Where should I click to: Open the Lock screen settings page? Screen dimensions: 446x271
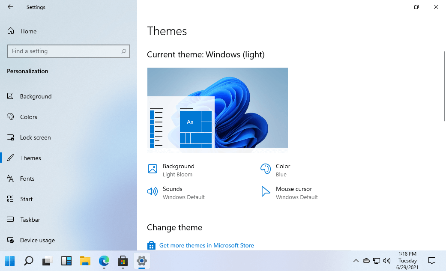point(29,137)
